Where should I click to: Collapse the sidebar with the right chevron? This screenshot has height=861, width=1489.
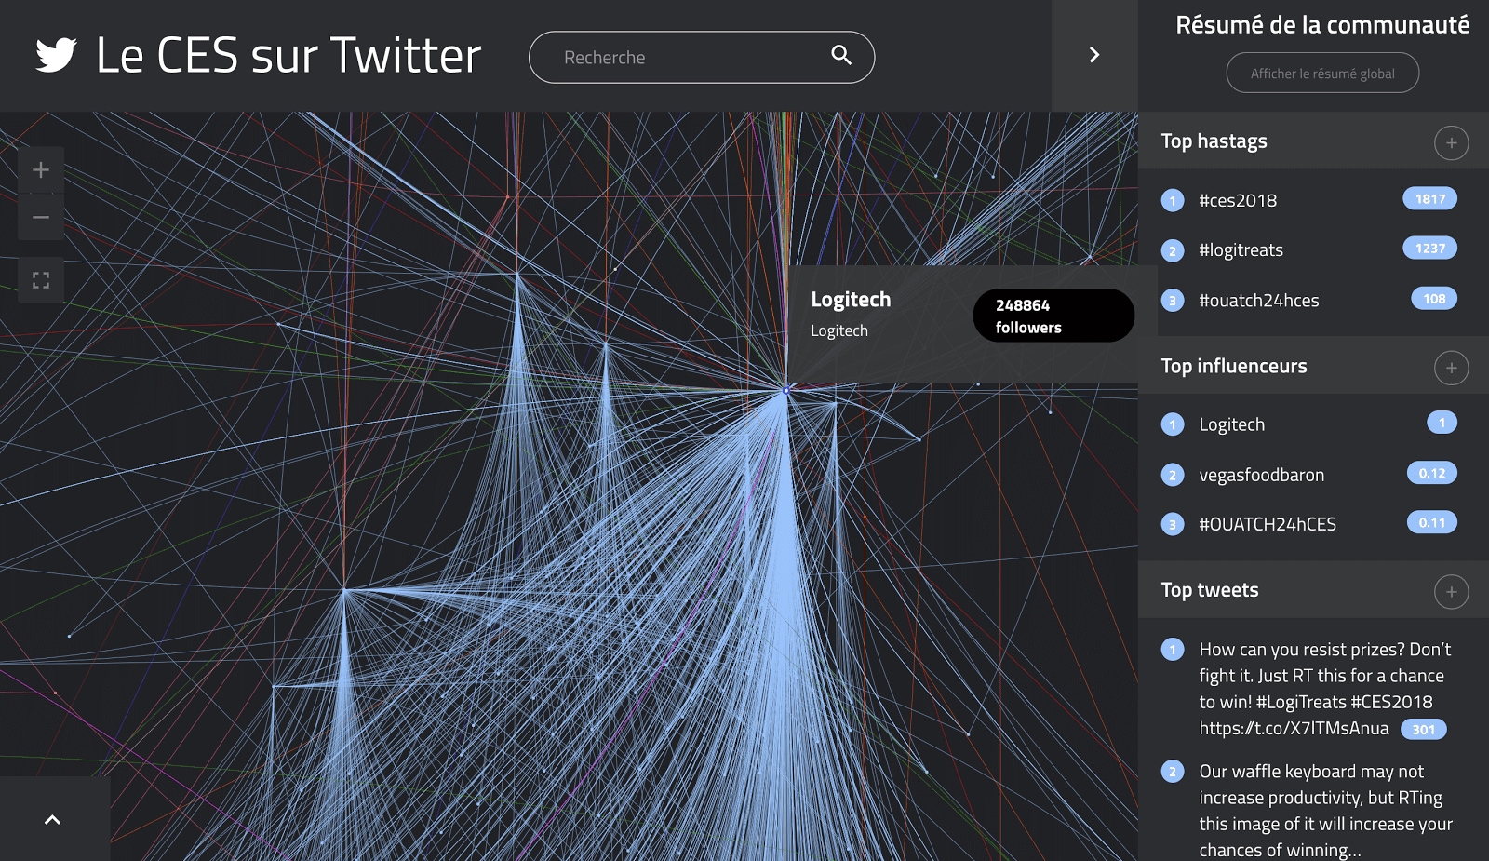(x=1094, y=56)
